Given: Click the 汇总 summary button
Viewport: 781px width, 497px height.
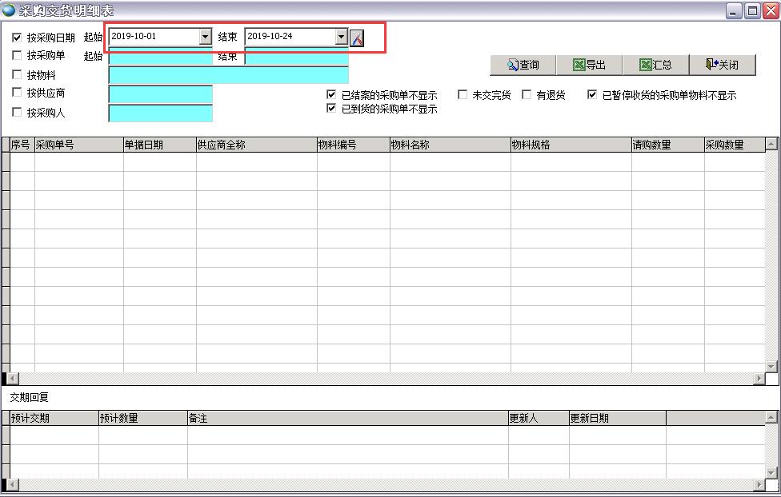Looking at the screenshot, I should pyautogui.click(x=655, y=65).
